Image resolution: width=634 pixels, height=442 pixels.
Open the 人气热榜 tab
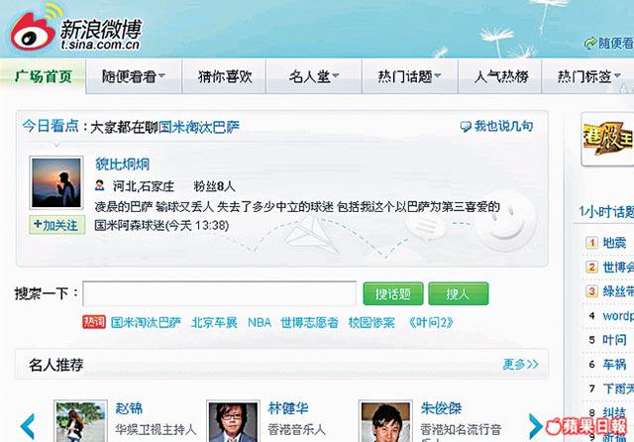[x=499, y=76]
